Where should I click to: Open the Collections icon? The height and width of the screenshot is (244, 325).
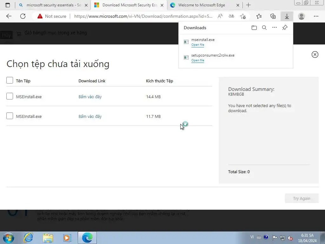click(273, 16)
